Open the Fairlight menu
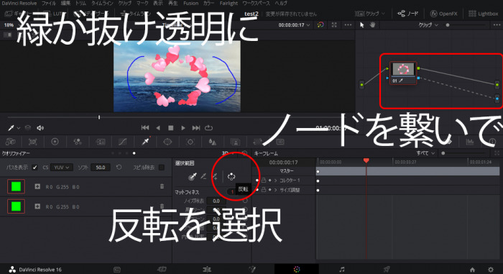This screenshot has height=274, width=503. (x=229, y=3)
